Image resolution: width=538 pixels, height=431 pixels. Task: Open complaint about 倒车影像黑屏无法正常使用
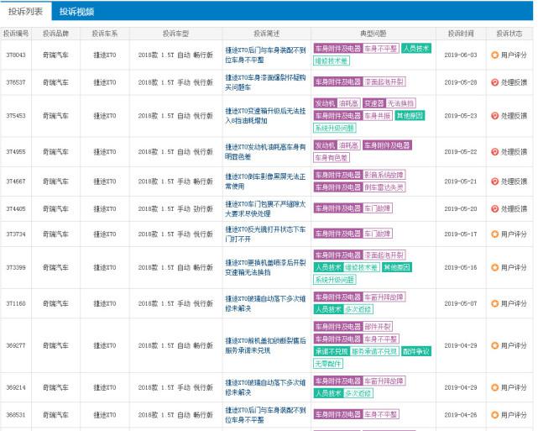265,181
